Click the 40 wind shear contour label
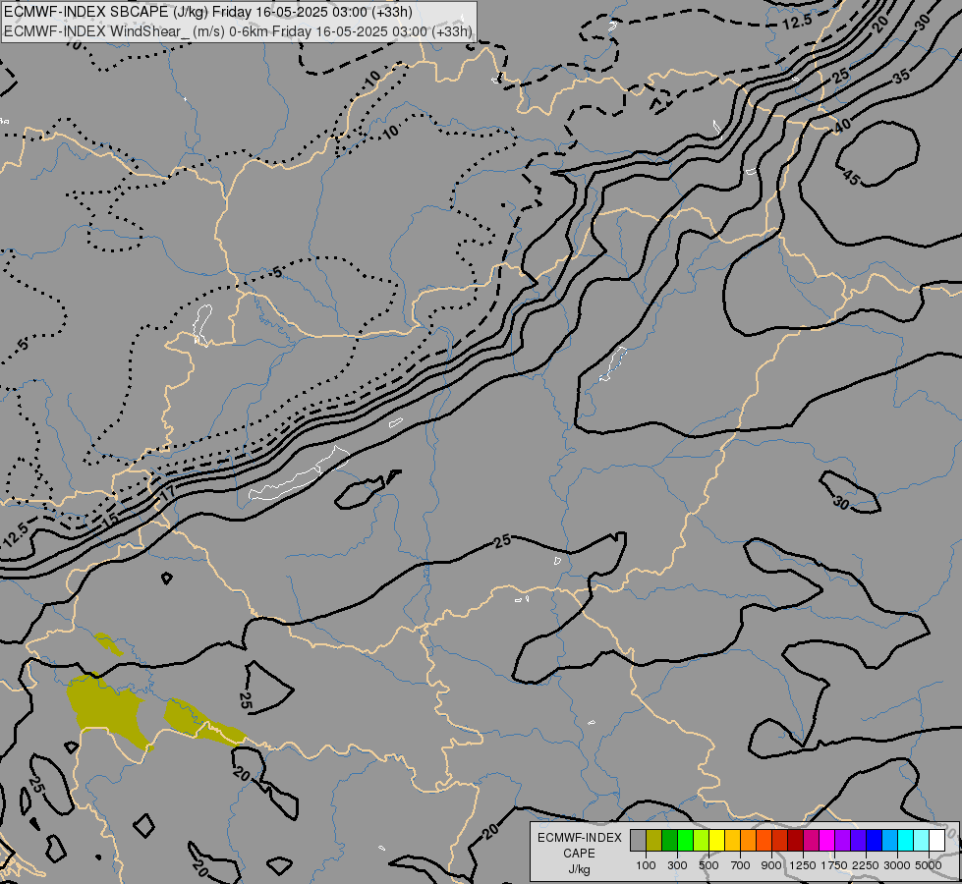Viewport: 962px width, 884px height. (x=842, y=127)
